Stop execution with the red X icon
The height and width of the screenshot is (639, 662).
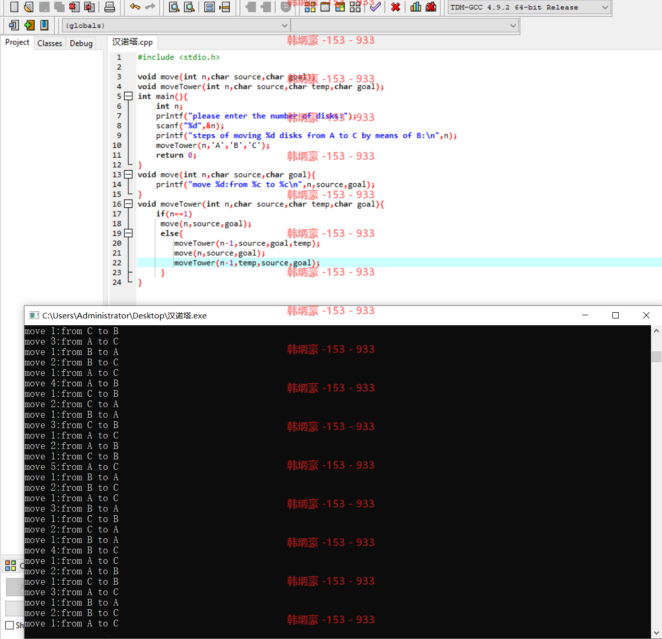396,7
